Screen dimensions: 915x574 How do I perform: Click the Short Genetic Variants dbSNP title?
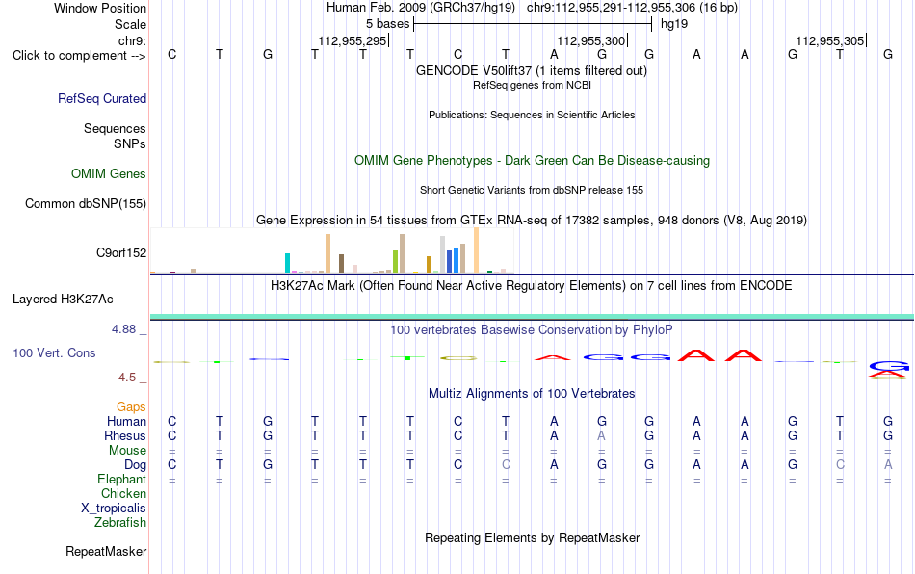click(532, 190)
